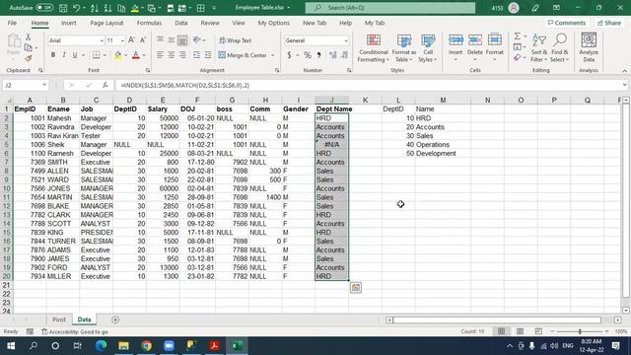Click the Format Painter brush icon
Viewport: 631px width, 355px height.
coord(29,59)
